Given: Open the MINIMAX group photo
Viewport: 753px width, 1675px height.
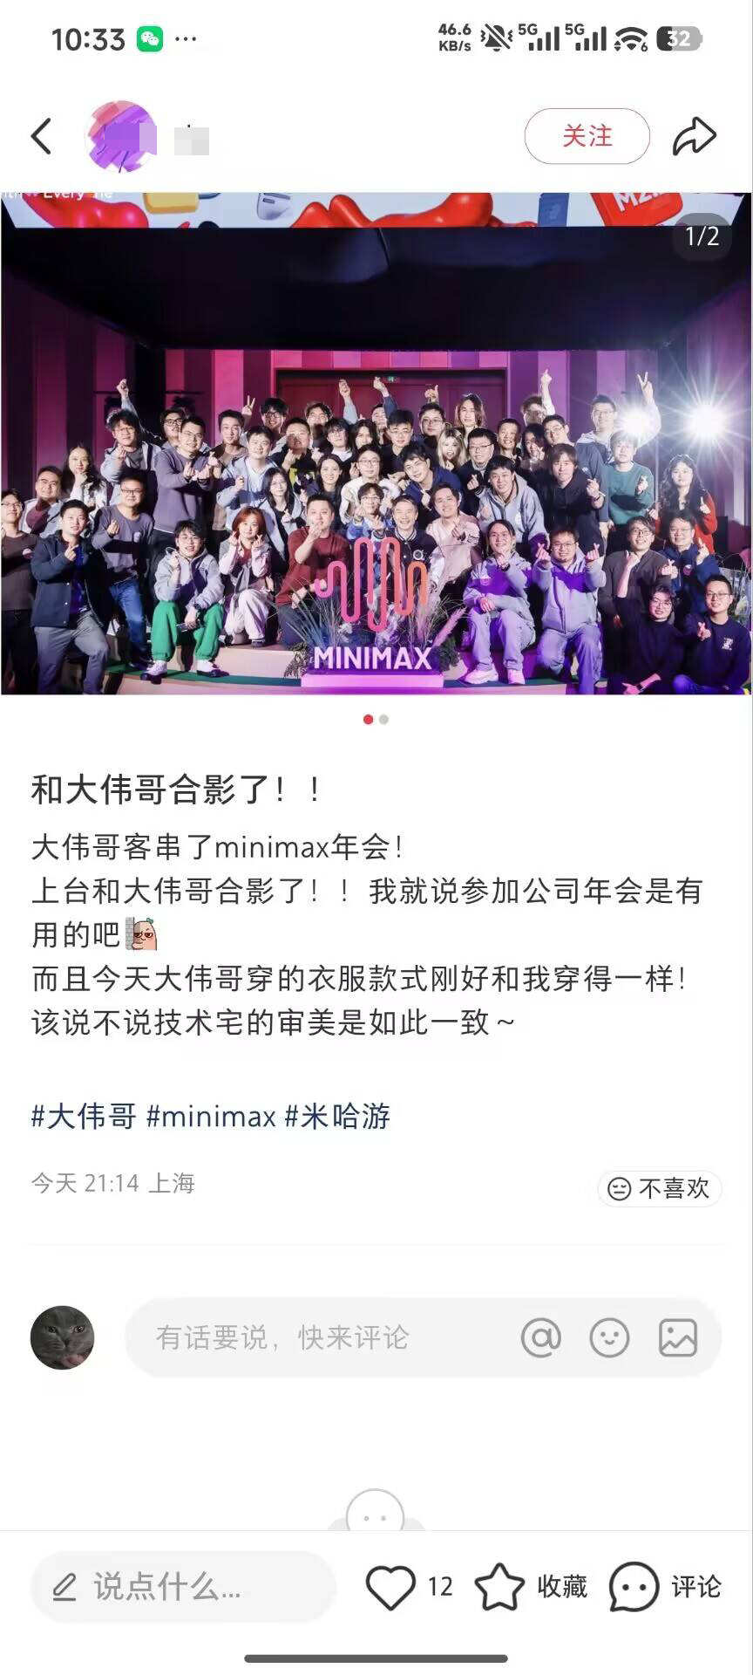Looking at the screenshot, I should (x=376, y=443).
